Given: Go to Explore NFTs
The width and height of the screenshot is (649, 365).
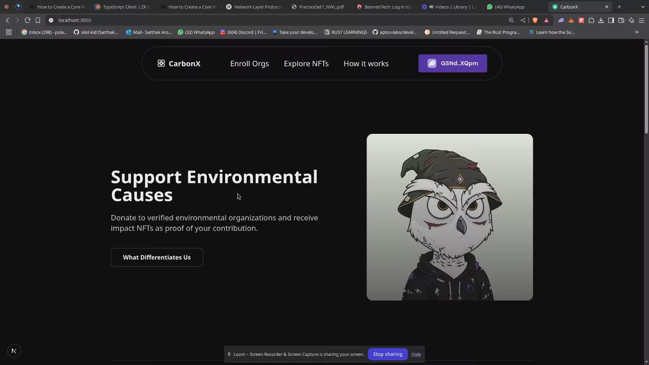Looking at the screenshot, I should coord(306,63).
